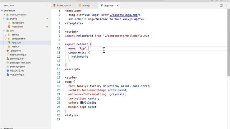Click the icon beside package.json
Image resolution: width=230 pixels, height=129 pixels.
coord(8,67)
